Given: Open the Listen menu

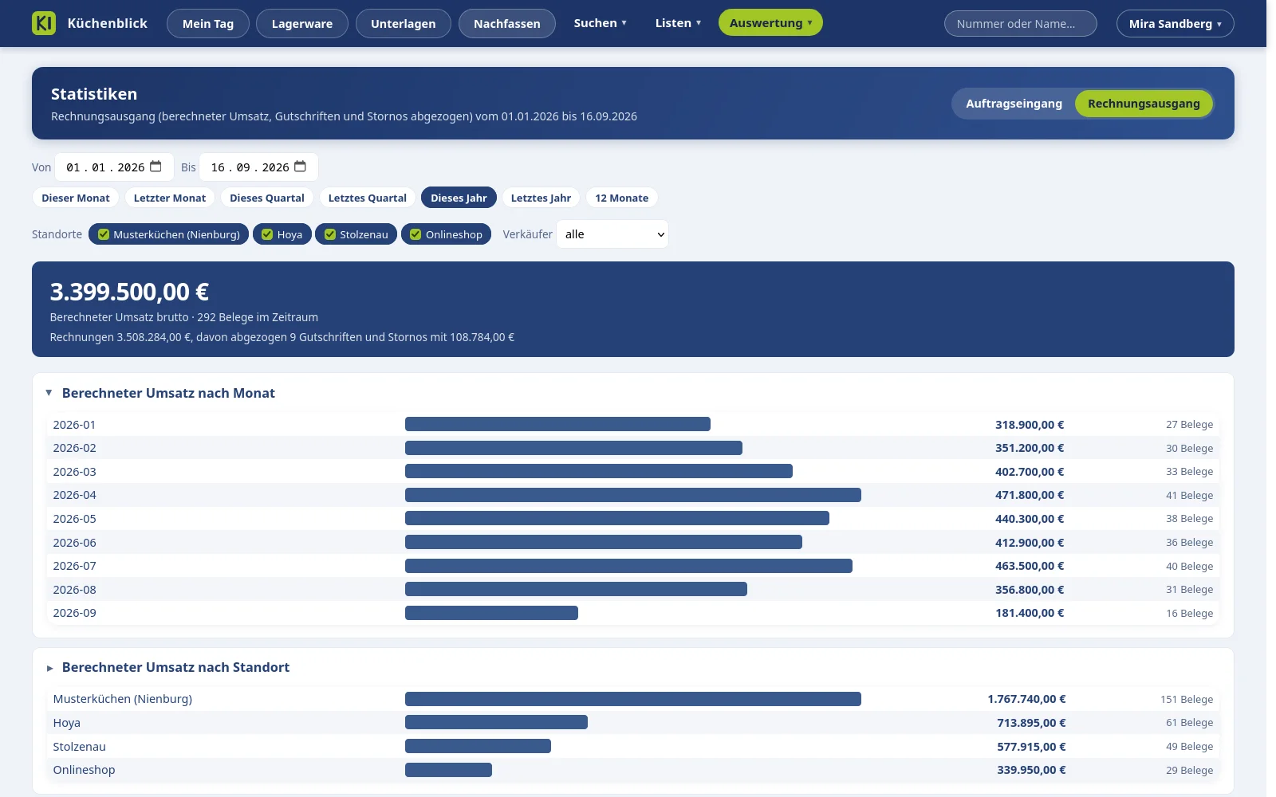Looking at the screenshot, I should [678, 23].
